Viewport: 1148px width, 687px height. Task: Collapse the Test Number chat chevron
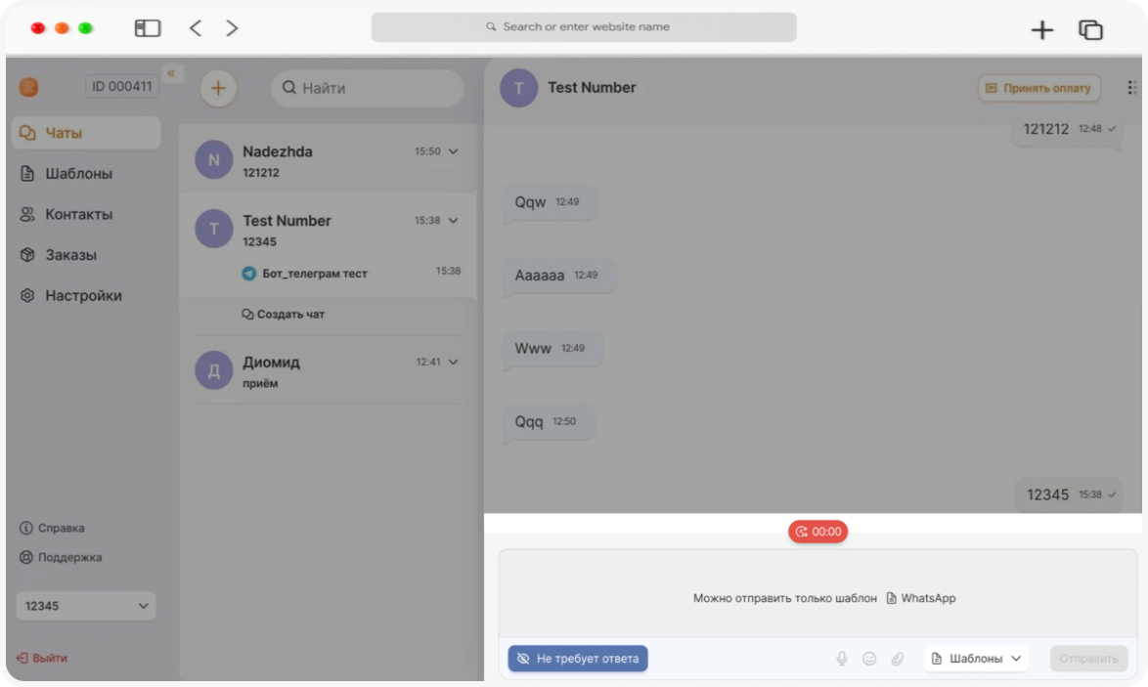coord(453,220)
